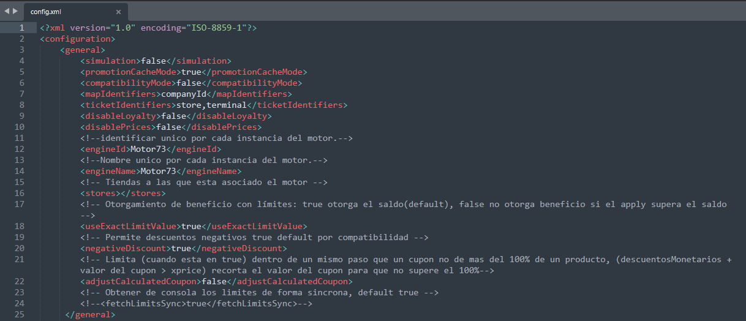Image resolution: width=746 pixels, height=321 pixels.
Task: Click the closing general tag on line 25
Action: tap(90, 314)
